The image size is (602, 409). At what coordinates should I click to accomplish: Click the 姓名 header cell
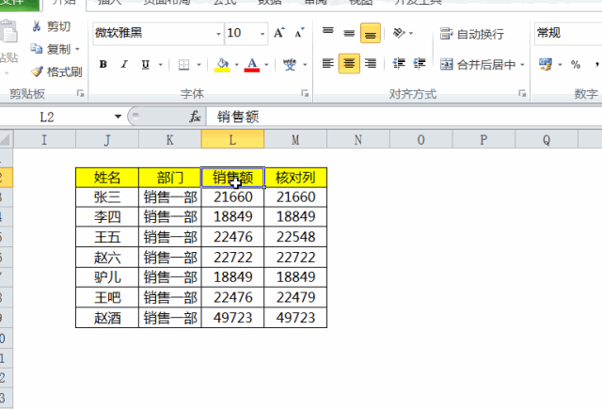pos(107,178)
